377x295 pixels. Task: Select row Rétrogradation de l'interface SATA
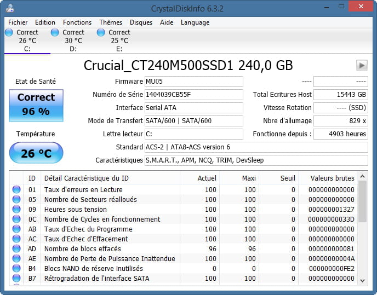point(184,278)
